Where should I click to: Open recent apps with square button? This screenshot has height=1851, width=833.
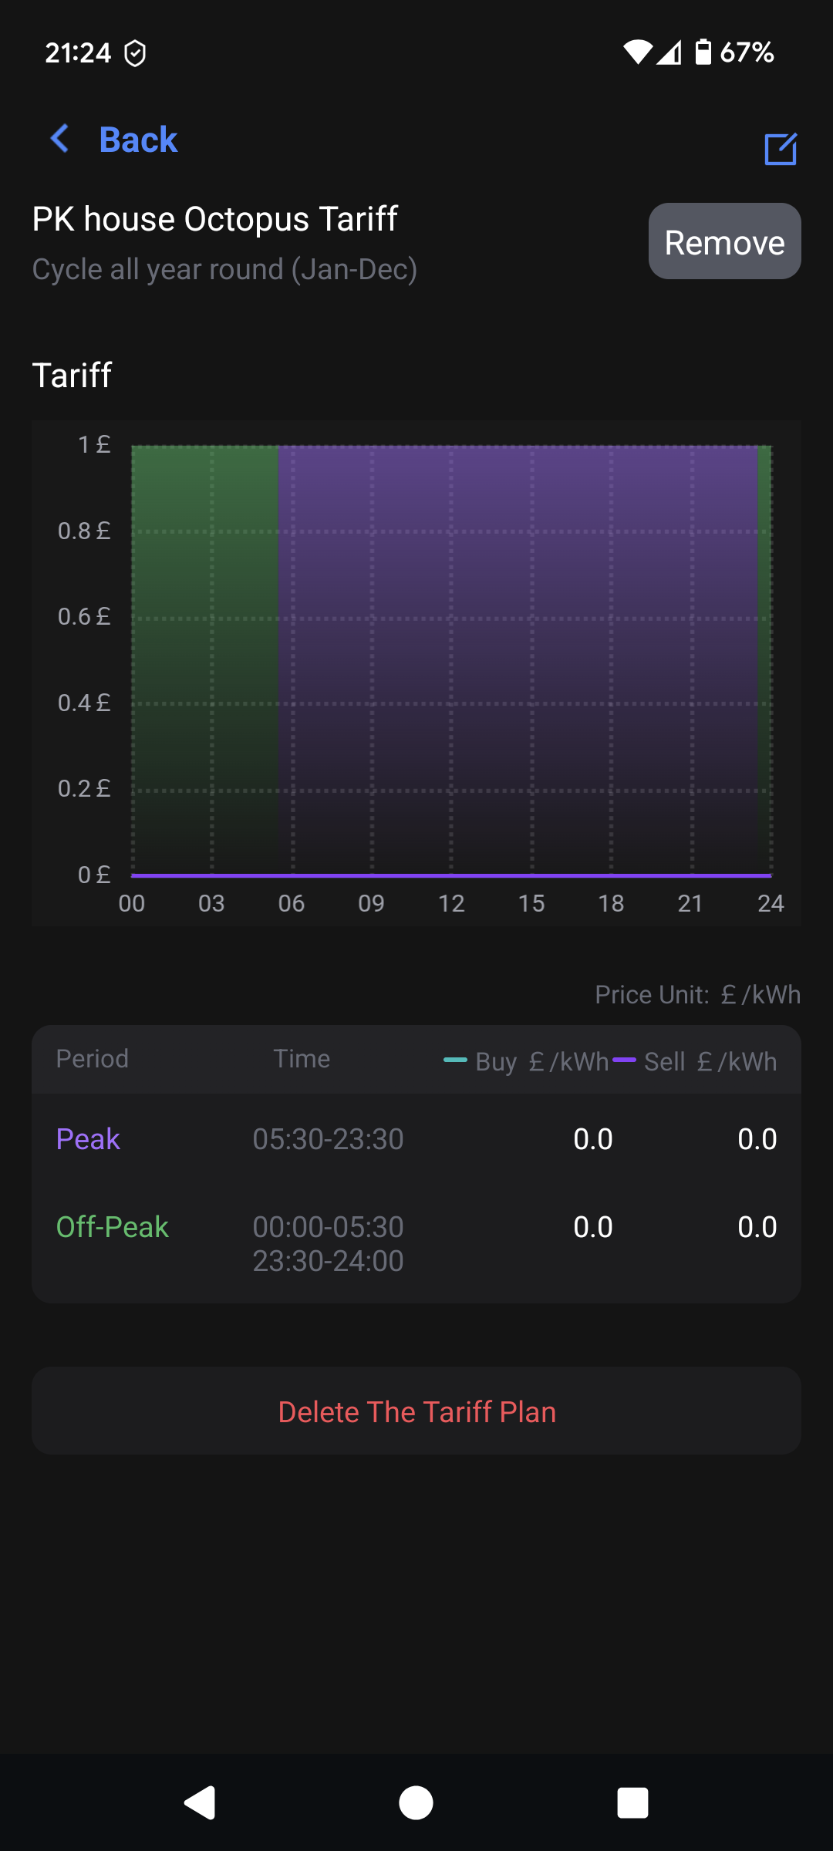pos(632,1803)
